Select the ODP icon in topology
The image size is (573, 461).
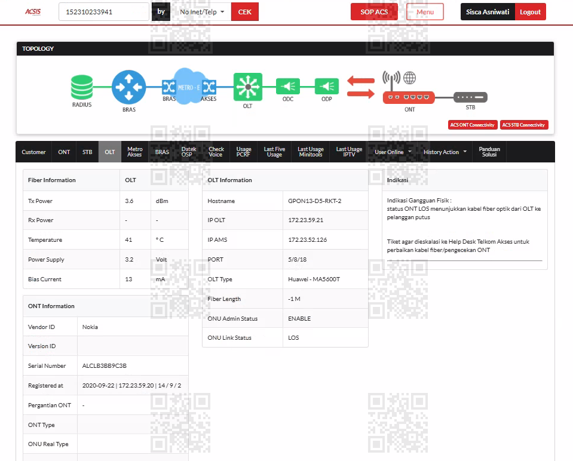click(x=327, y=87)
